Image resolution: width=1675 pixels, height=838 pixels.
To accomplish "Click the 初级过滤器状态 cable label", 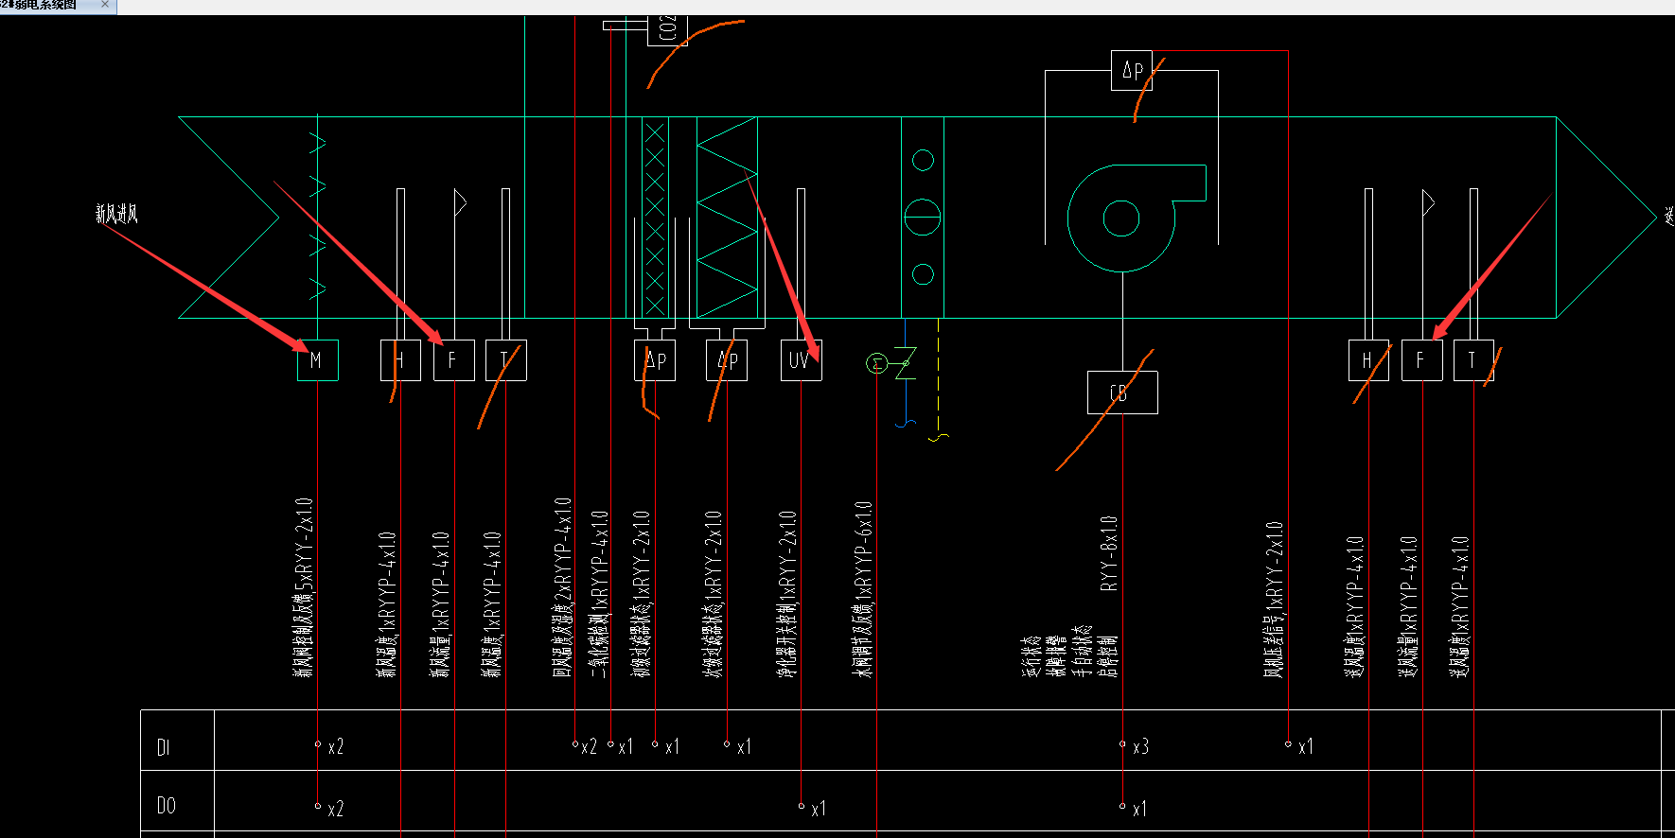I will pos(642,595).
